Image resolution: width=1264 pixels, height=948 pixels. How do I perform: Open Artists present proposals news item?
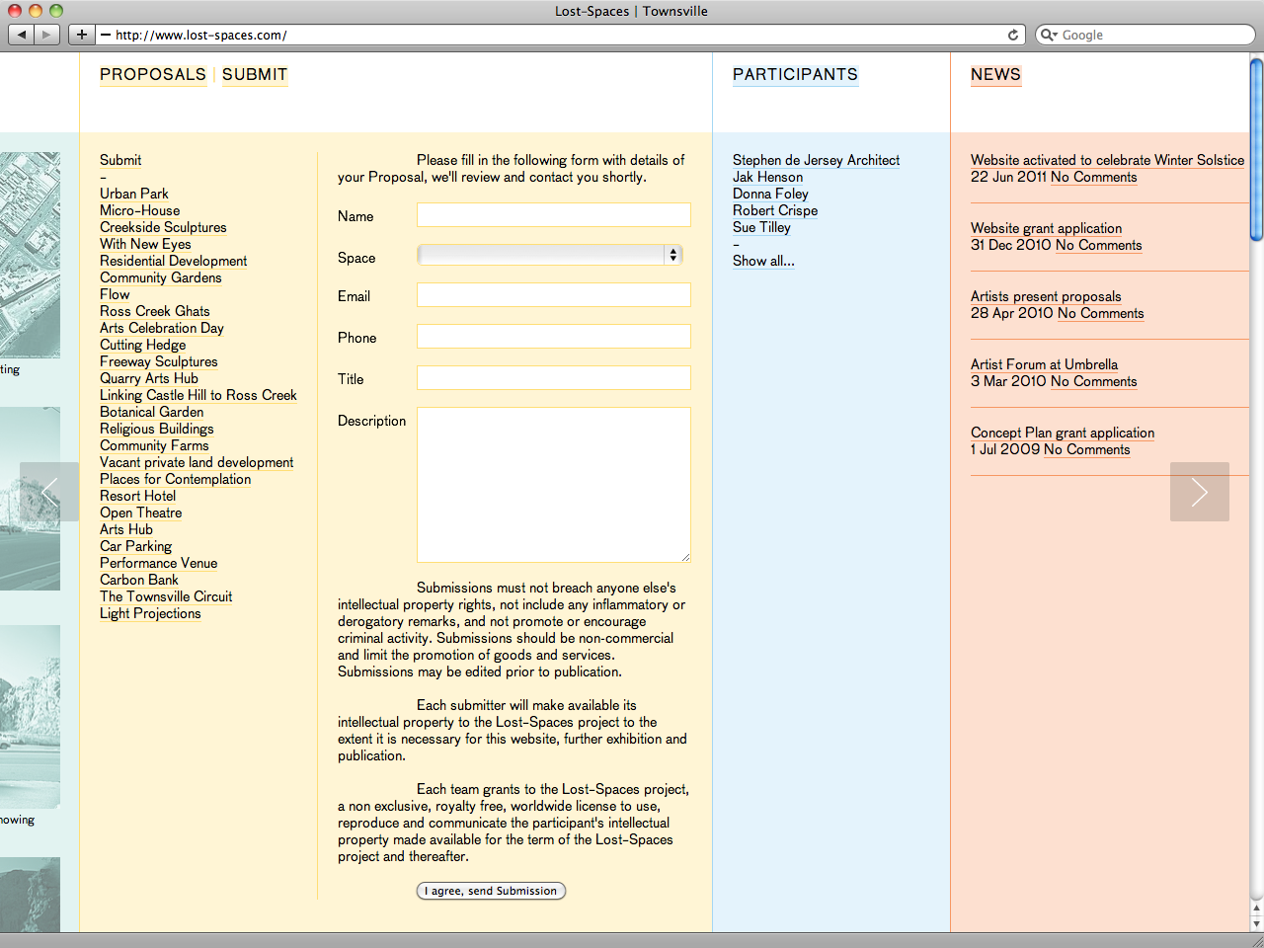tap(1046, 296)
